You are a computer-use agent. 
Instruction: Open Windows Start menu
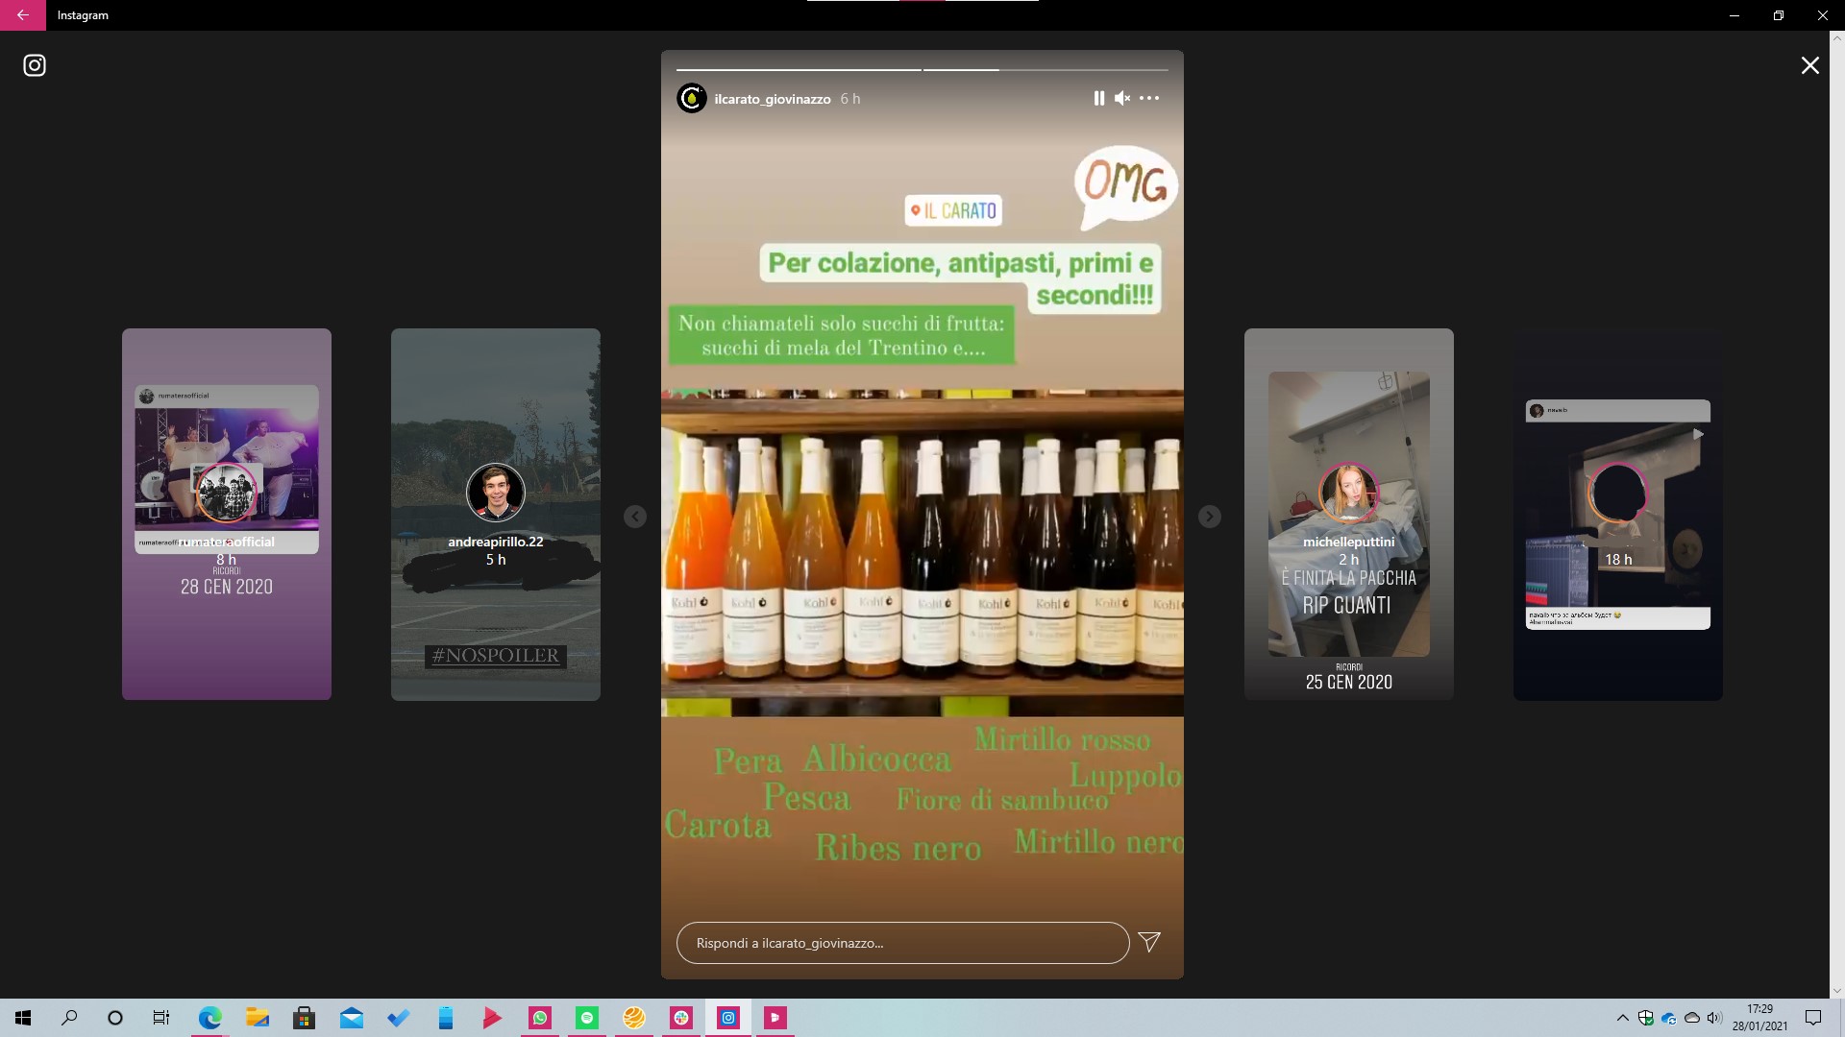coord(23,1018)
